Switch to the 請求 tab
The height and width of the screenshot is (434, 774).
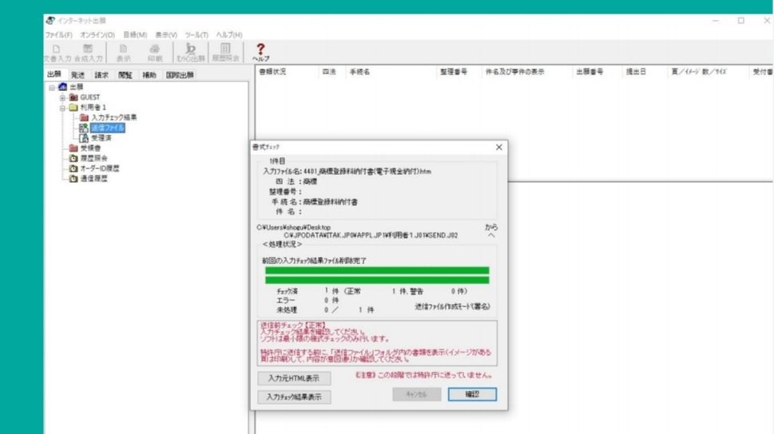pyautogui.click(x=101, y=75)
